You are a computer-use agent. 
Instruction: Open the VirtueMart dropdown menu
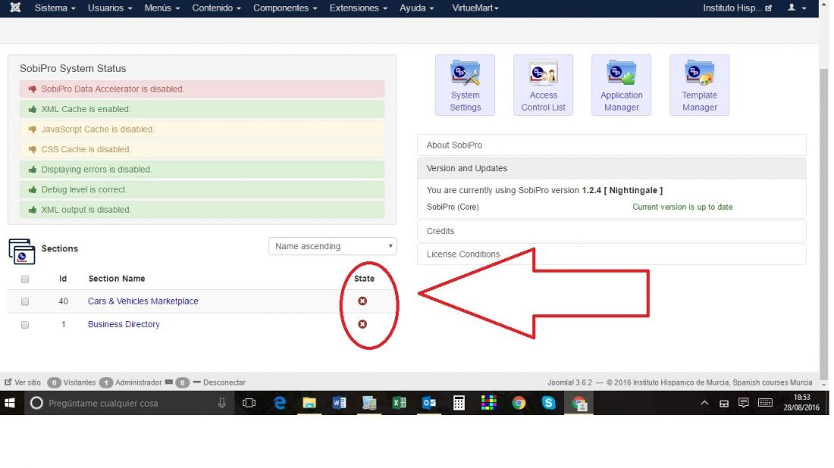click(x=475, y=8)
